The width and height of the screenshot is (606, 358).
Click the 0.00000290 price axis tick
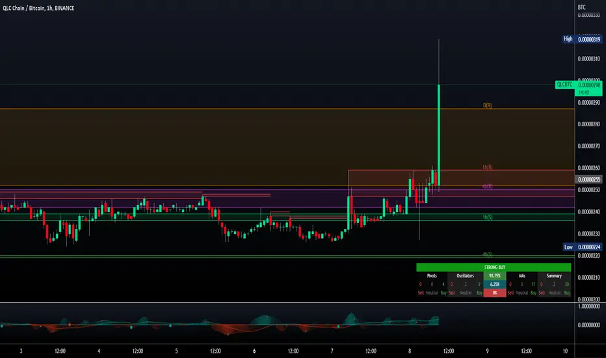588,103
